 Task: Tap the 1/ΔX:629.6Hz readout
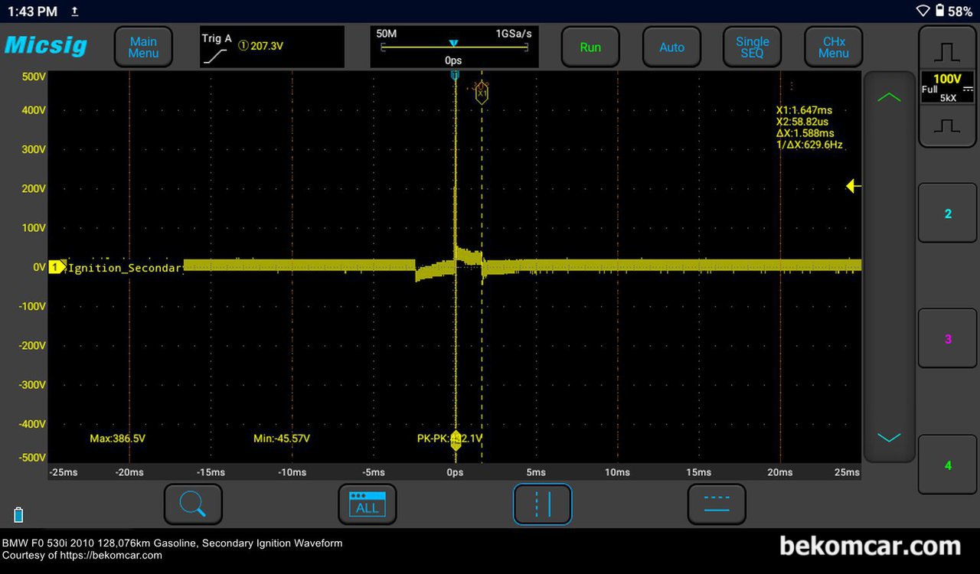click(x=809, y=145)
